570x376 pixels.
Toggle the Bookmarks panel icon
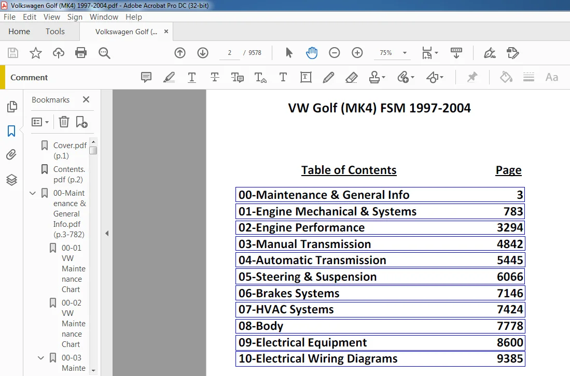(x=11, y=131)
